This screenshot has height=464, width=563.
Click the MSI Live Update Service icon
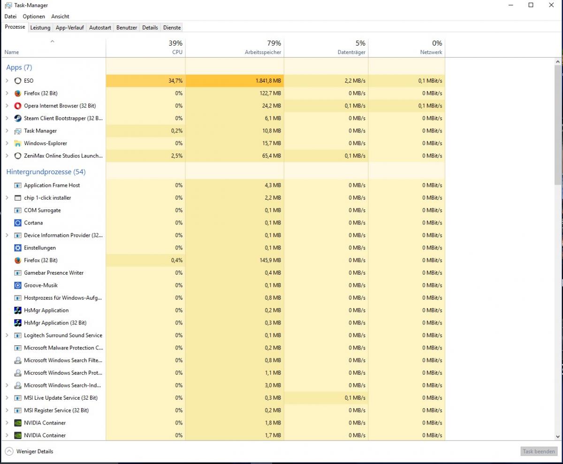pos(18,398)
